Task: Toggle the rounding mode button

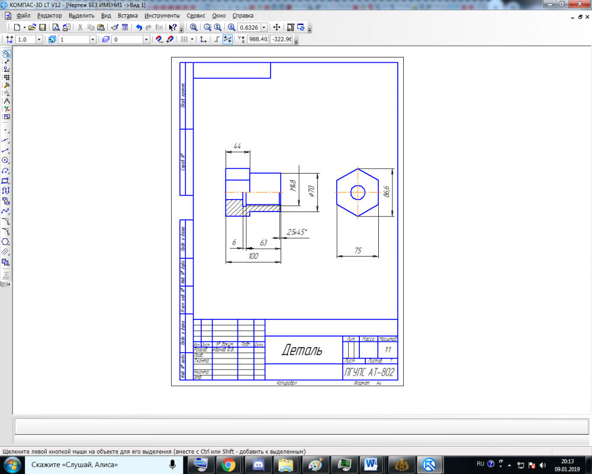Action: 227,39
